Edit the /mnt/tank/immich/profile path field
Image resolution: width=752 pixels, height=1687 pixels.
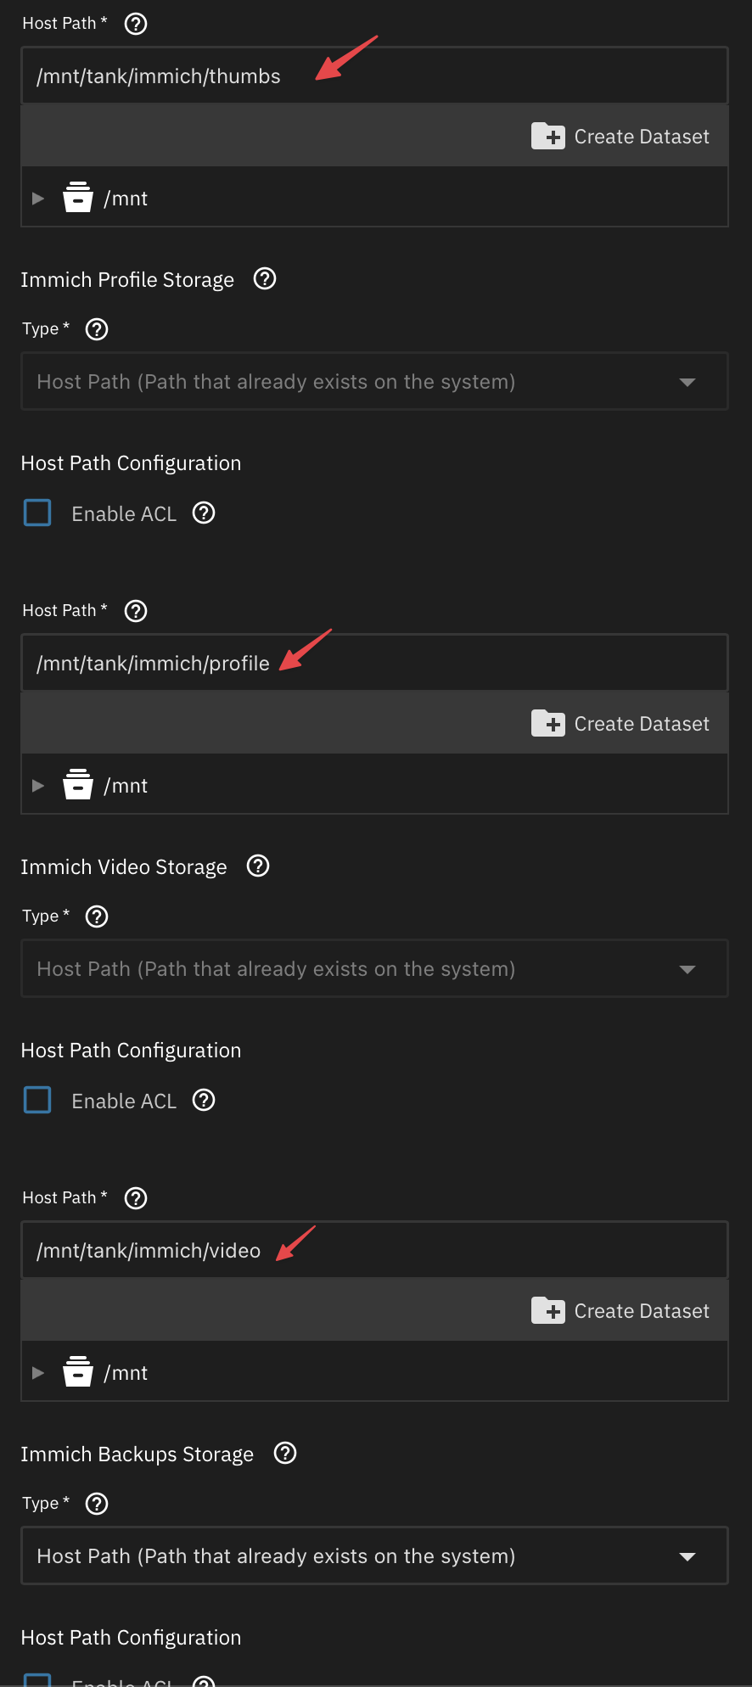pyautogui.click(x=374, y=663)
